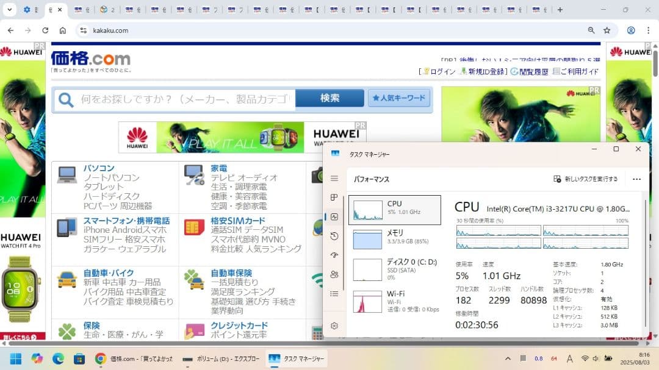Open Windows Start button on taskbar

click(x=15, y=358)
